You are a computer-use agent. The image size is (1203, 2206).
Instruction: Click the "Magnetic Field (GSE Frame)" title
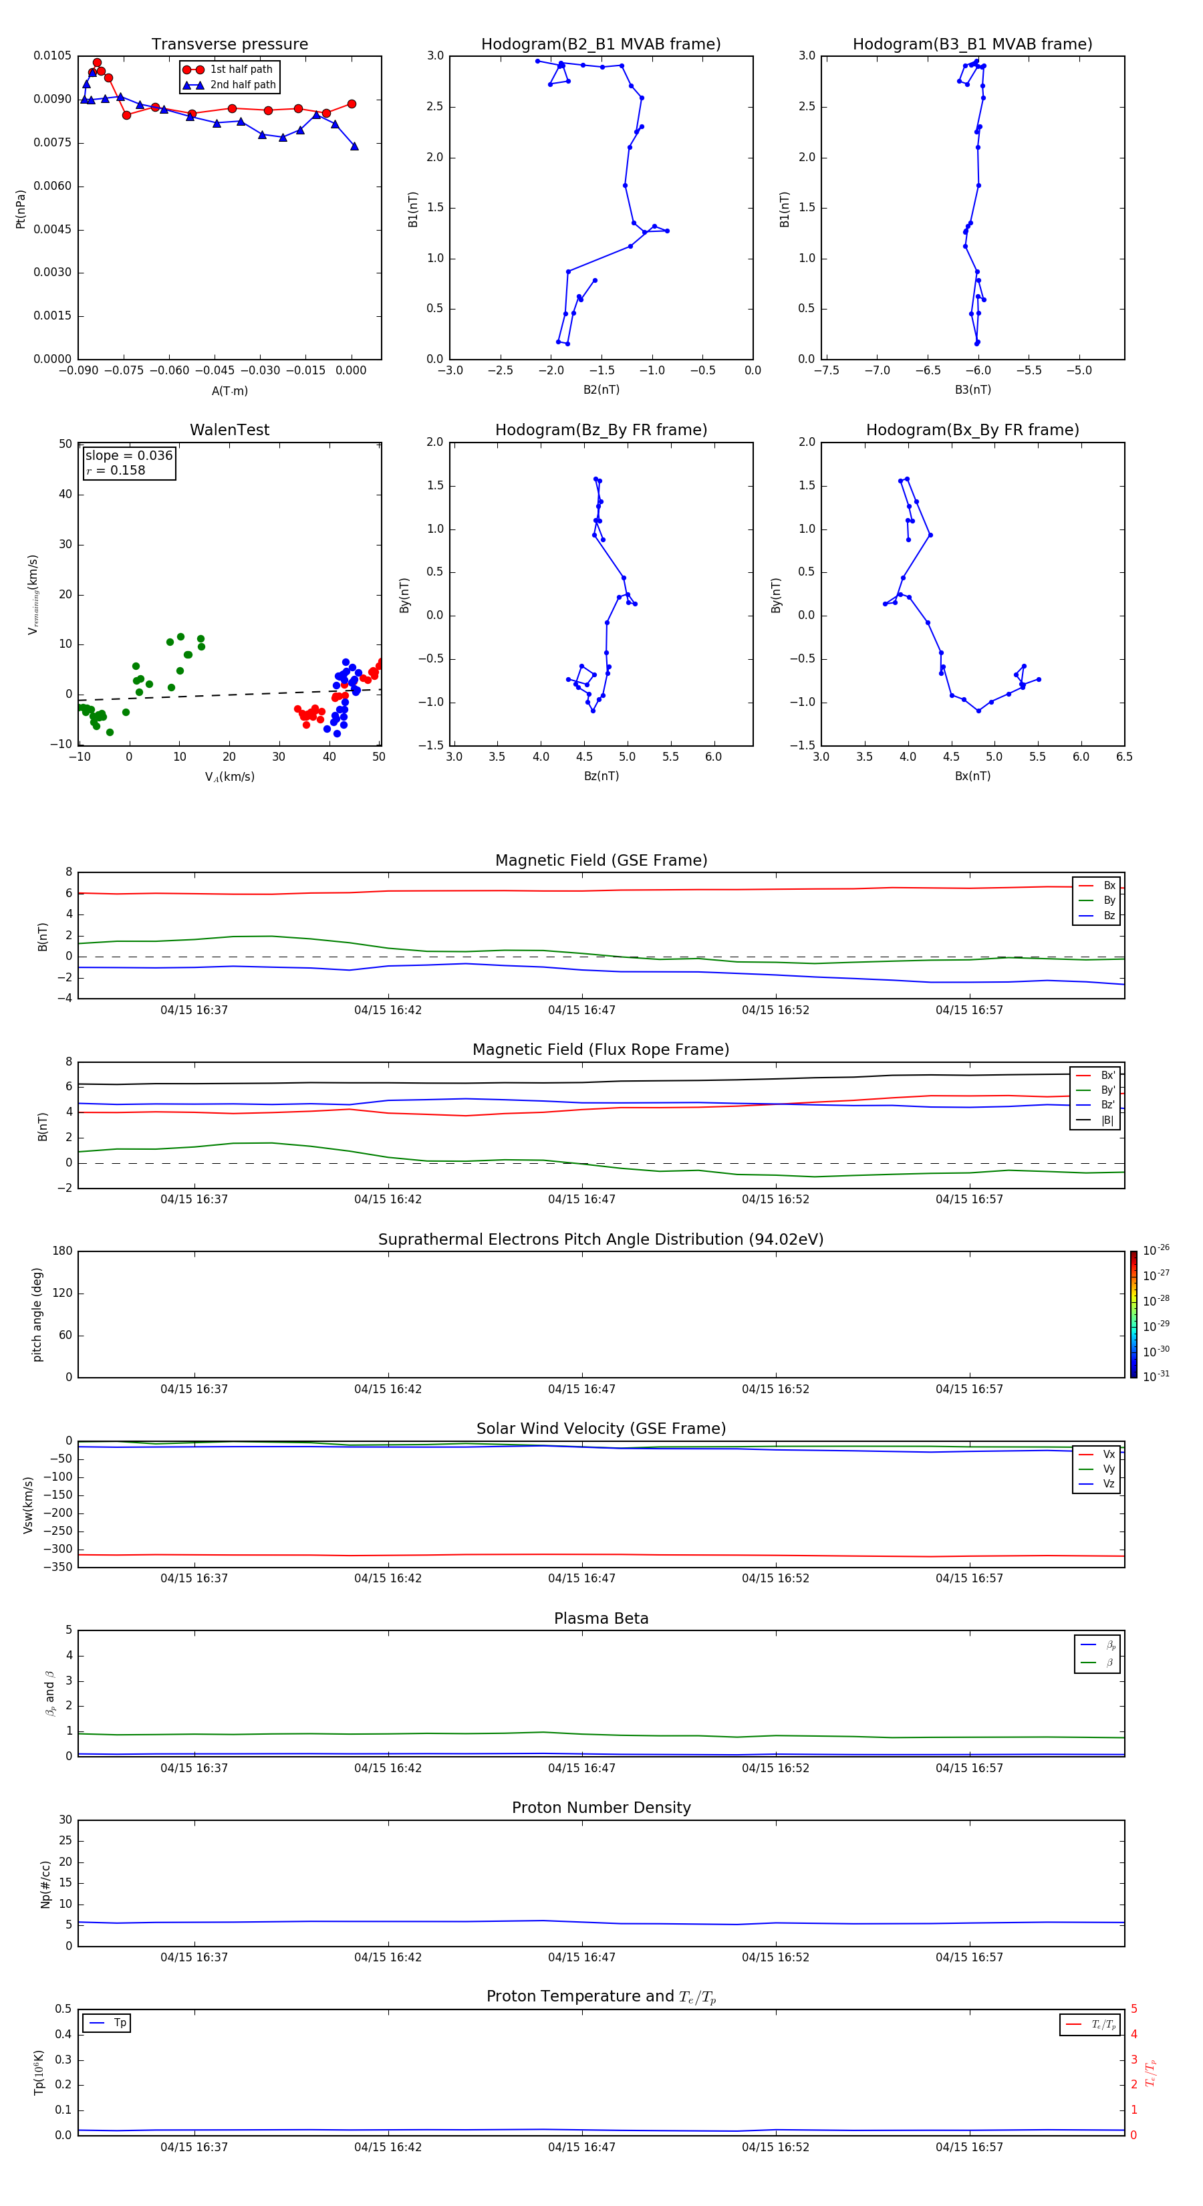tap(601, 860)
